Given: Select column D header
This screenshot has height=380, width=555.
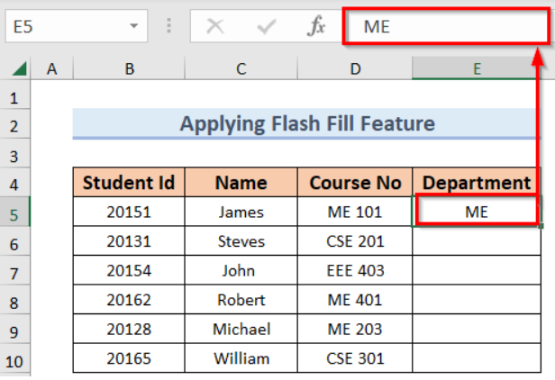Looking at the screenshot, I should point(355,68).
